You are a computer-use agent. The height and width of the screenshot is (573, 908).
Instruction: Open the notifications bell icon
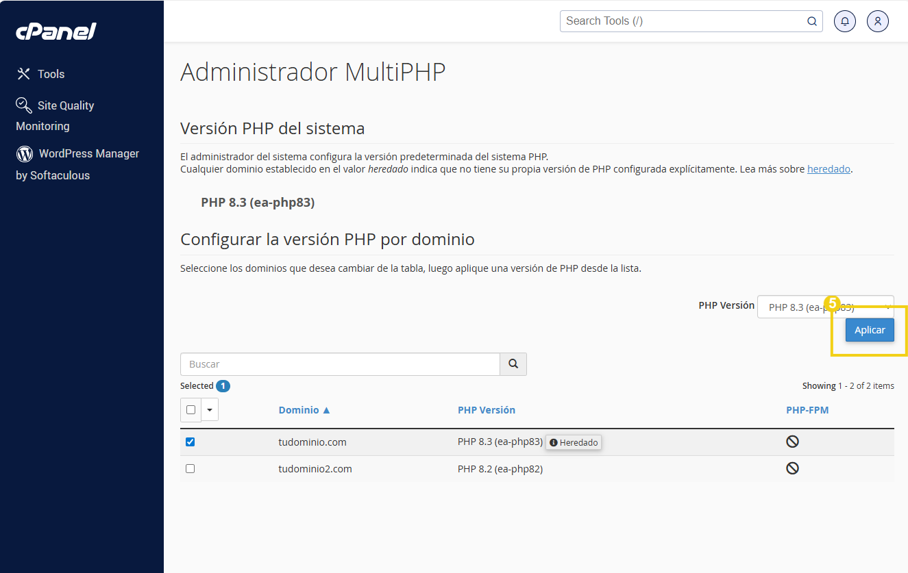pyautogui.click(x=844, y=21)
